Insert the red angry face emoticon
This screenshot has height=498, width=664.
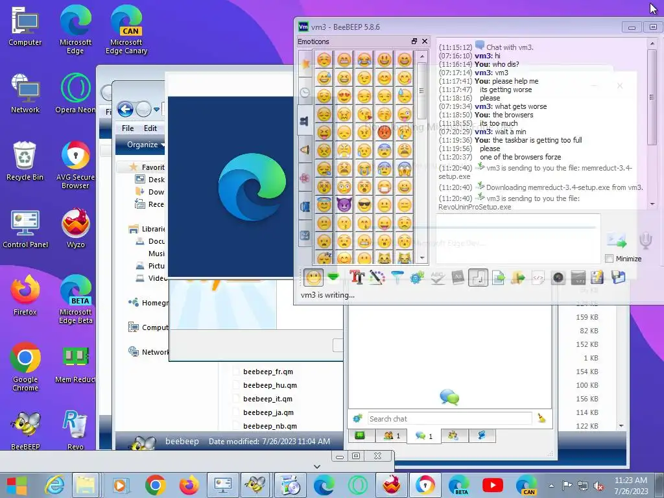[384, 132]
